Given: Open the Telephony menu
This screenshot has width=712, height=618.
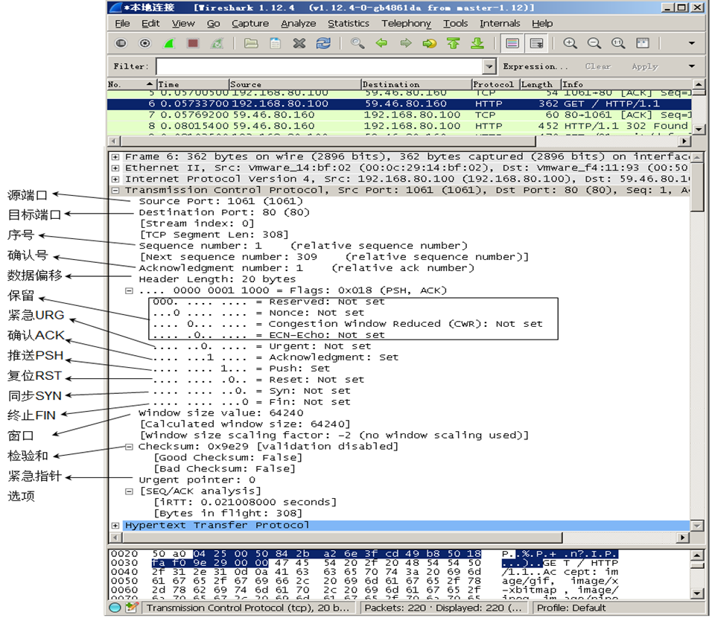Looking at the screenshot, I should point(406,23).
